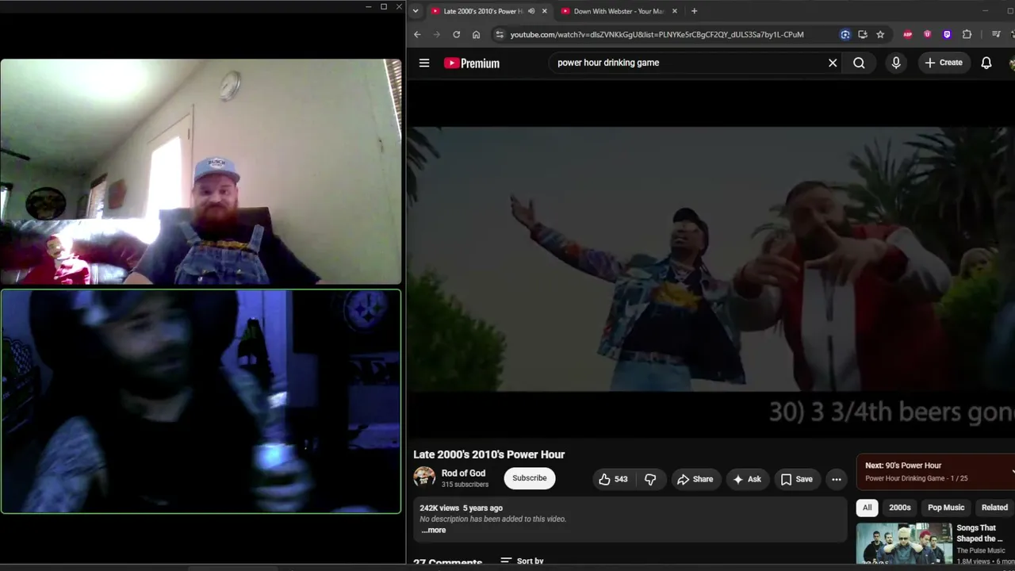Open a new browser tab
Viewport: 1015px width, 571px height.
[x=694, y=11]
